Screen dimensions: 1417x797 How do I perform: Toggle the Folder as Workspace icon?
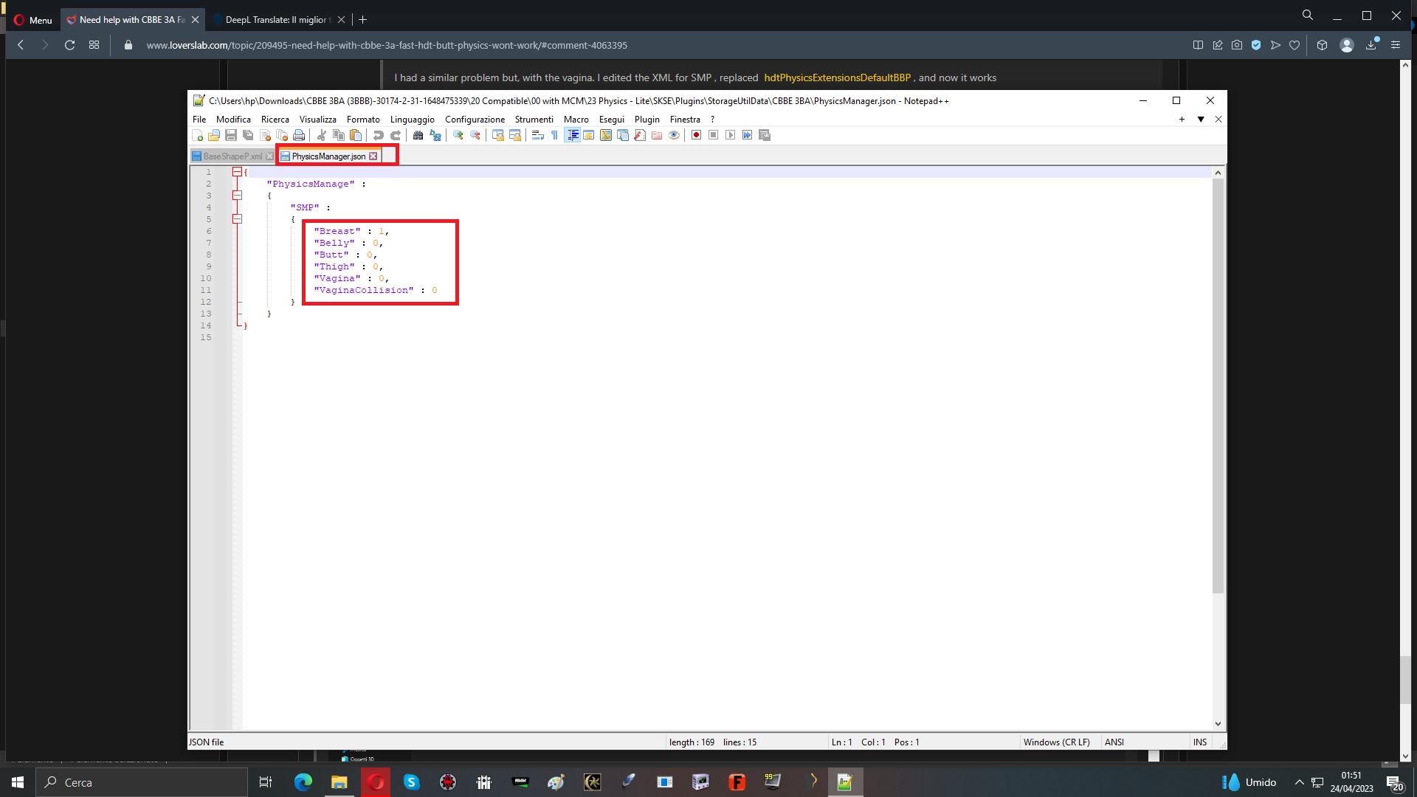657,135
